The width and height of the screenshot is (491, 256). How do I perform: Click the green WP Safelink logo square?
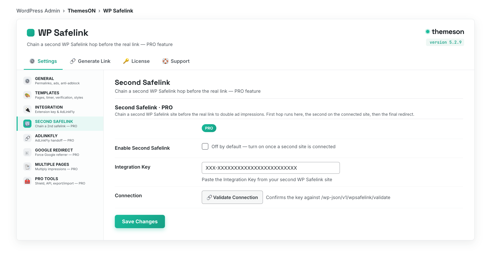31,33
